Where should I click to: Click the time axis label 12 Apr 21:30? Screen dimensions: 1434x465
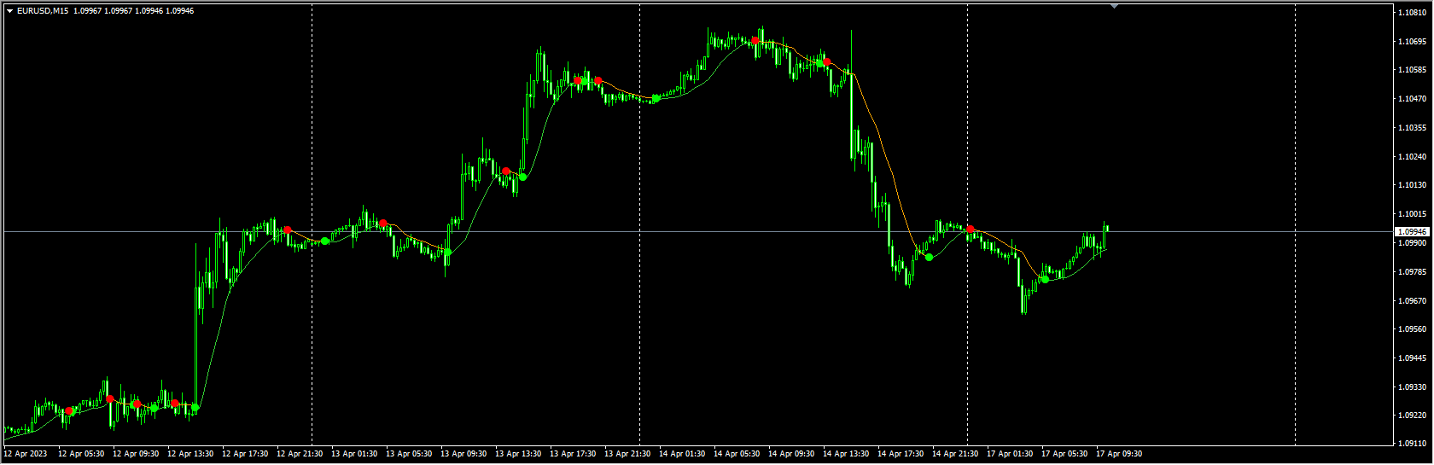(300, 454)
